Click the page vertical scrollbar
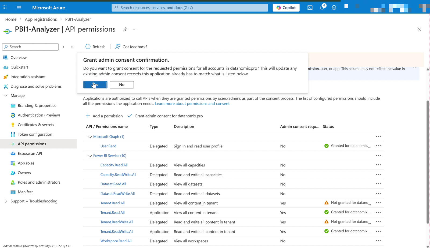Viewport: 430px width, 248px height. pos(428,162)
